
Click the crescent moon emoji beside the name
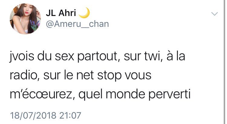84,13
